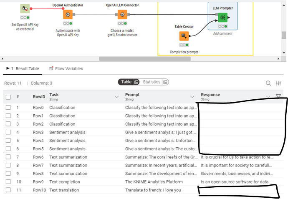
Task: Click the canvas scroll down arrow
Action: (x=284, y=53)
